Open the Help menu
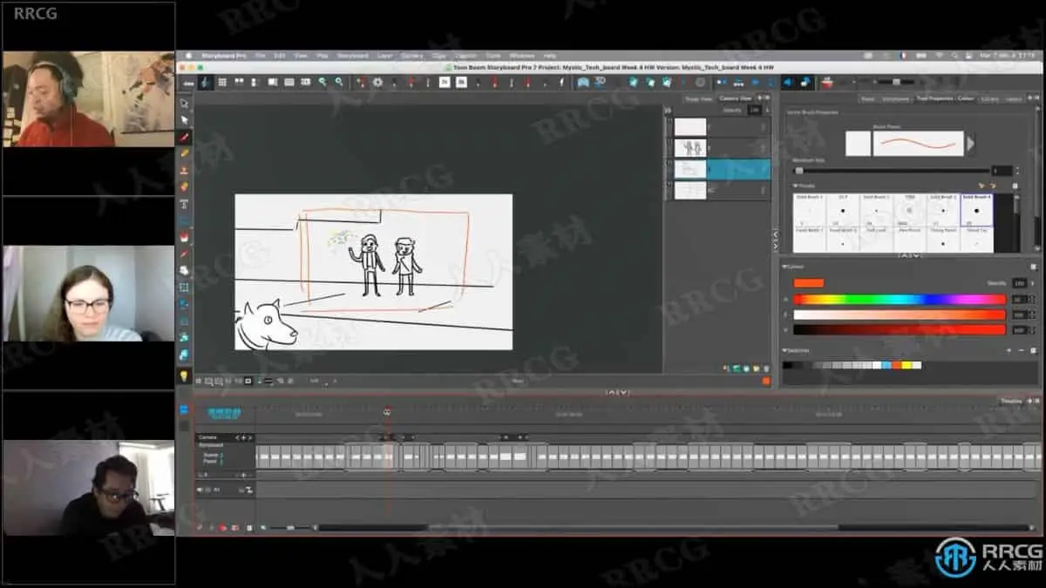Viewport: 1046px width, 588px height. click(549, 55)
